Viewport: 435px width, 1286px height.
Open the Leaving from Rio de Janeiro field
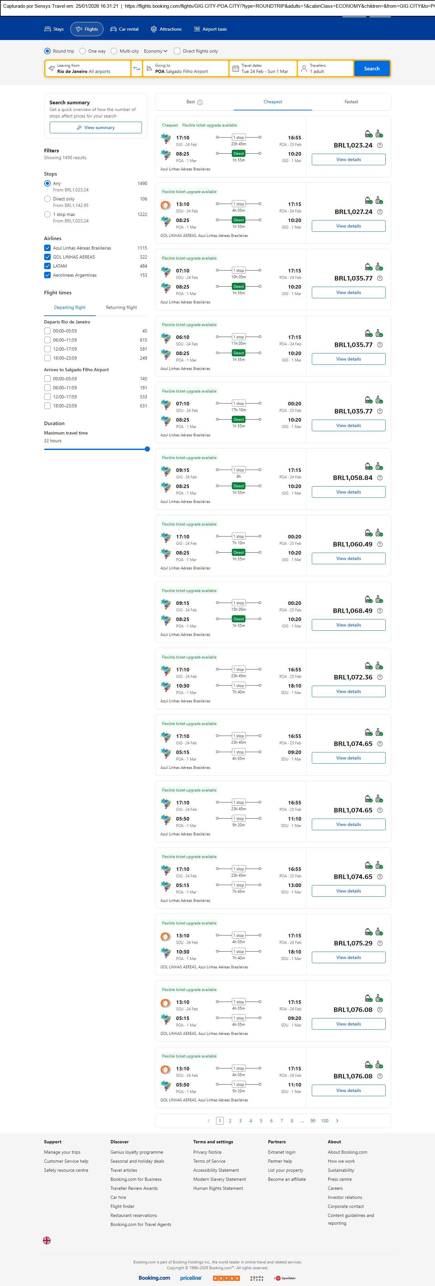coord(88,68)
